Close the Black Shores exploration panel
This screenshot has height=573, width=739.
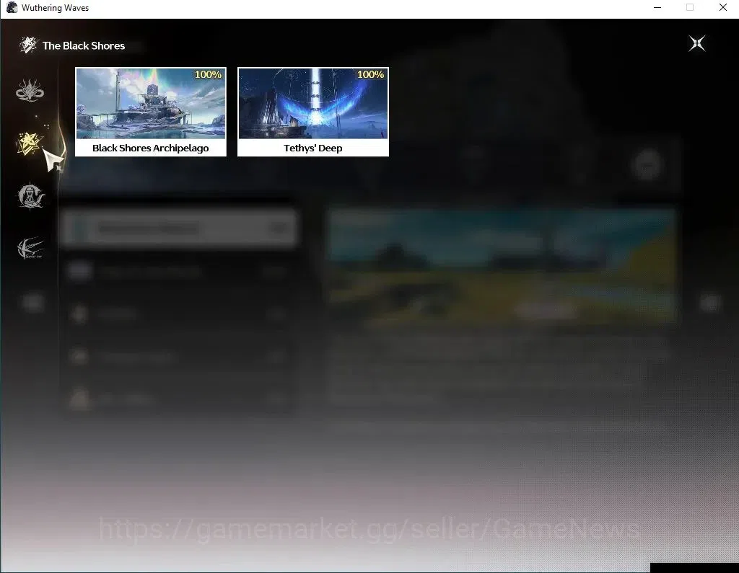696,43
